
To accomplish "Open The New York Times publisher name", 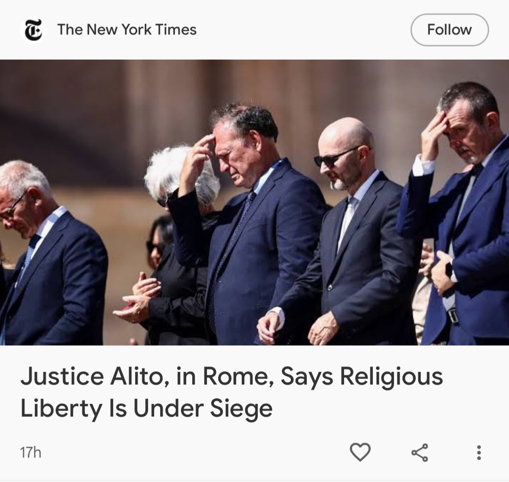I will (x=127, y=30).
